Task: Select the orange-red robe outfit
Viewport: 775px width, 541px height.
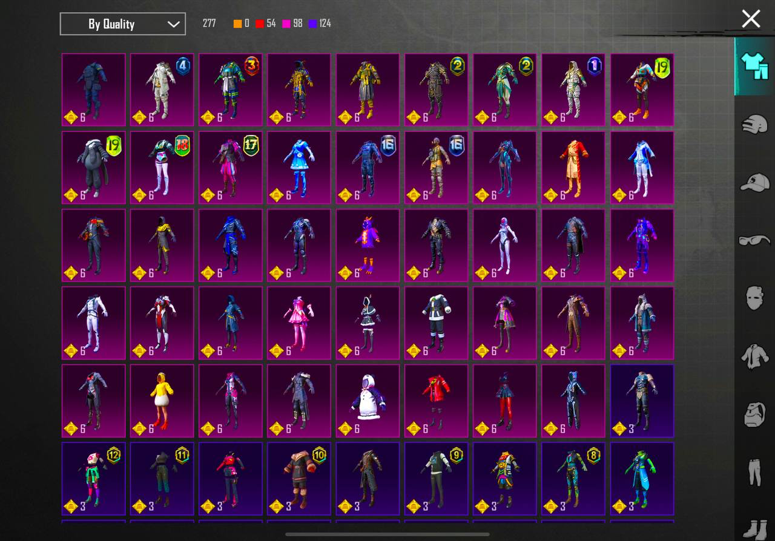Action: [573, 167]
